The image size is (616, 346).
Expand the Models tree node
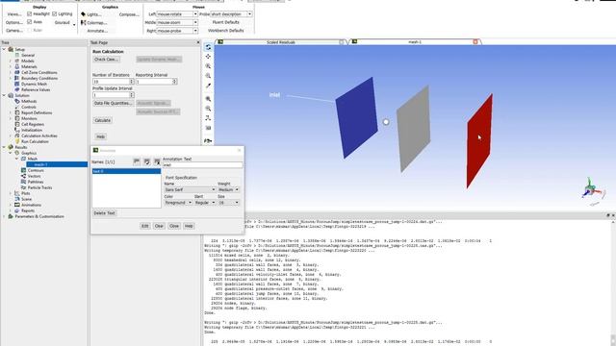click(11, 61)
